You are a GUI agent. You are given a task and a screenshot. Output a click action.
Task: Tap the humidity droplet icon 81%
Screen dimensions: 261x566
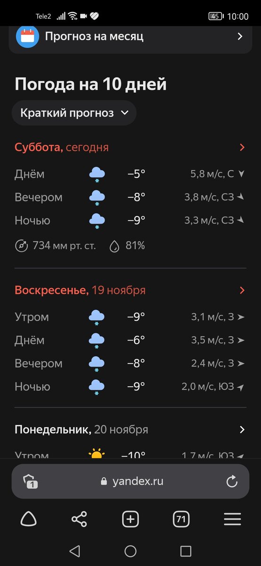pyautogui.click(x=114, y=246)
